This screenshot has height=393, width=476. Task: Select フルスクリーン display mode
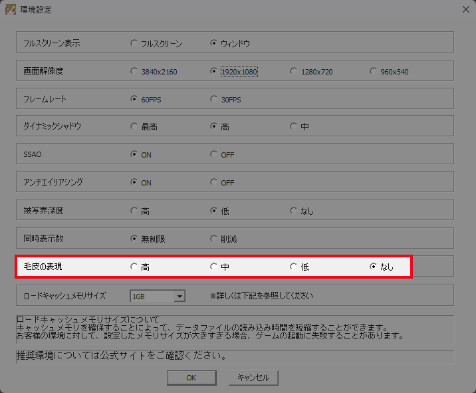[135, 43]
